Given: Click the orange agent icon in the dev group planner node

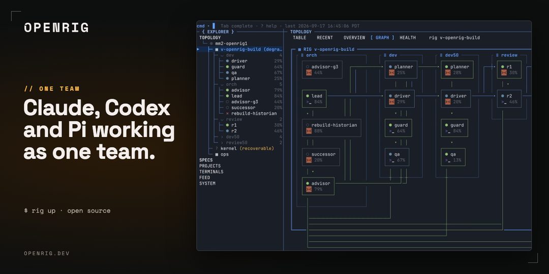Looking at the screenshot, I should [391, 73].
